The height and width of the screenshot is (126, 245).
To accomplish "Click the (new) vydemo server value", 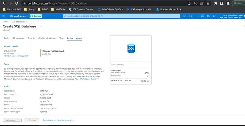I will click(x=46, y=105).
